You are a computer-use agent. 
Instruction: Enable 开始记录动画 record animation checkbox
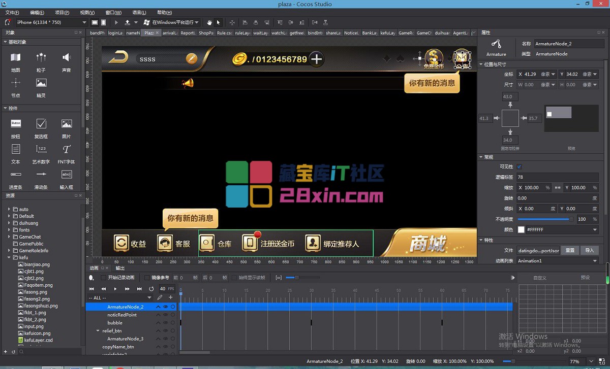click(x=104, y=278)
